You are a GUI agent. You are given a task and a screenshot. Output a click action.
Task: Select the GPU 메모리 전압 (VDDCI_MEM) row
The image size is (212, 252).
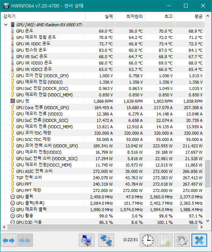pyautogui.click(x=103, y=94)
